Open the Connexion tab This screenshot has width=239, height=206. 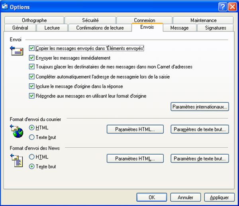pyautogui.click(x=145, y=20)
